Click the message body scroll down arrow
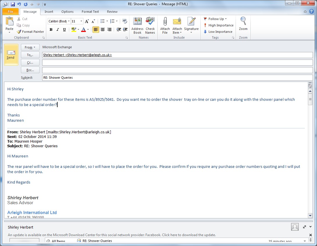Viewport: 317px width, 246px height. (x=310, y=216)
